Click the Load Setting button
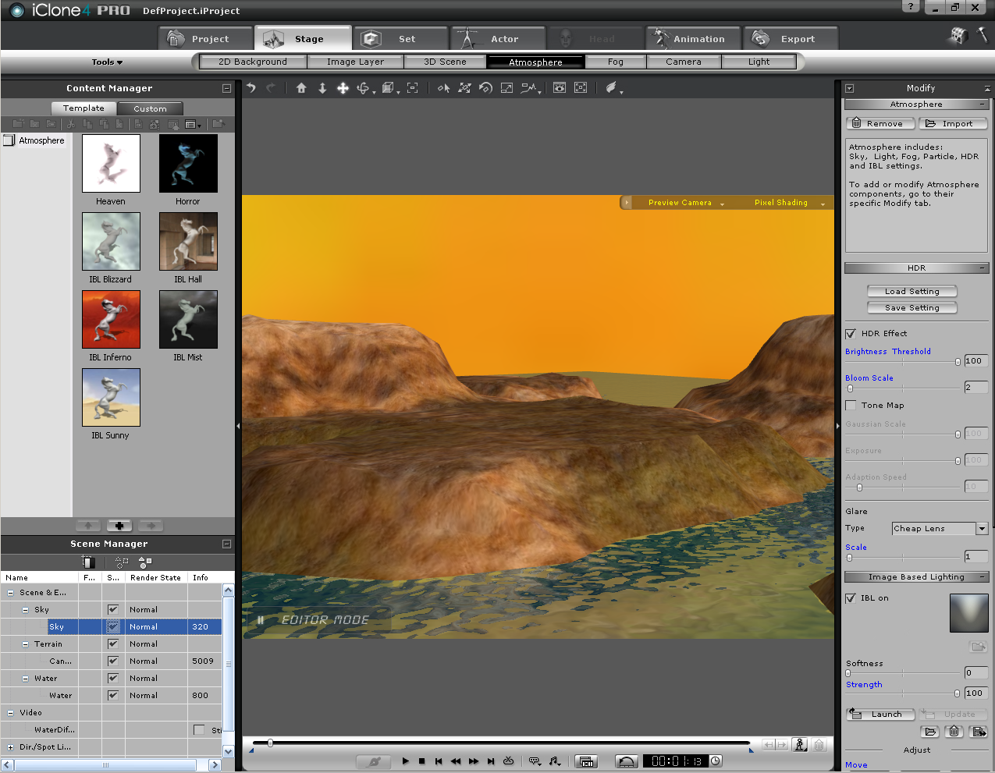The width and height of the screenshot is (995, 773). coord(911,291)
